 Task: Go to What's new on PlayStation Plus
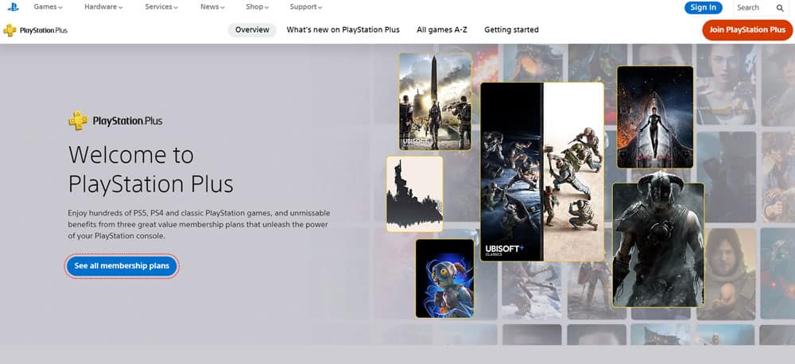pos(343,30)
